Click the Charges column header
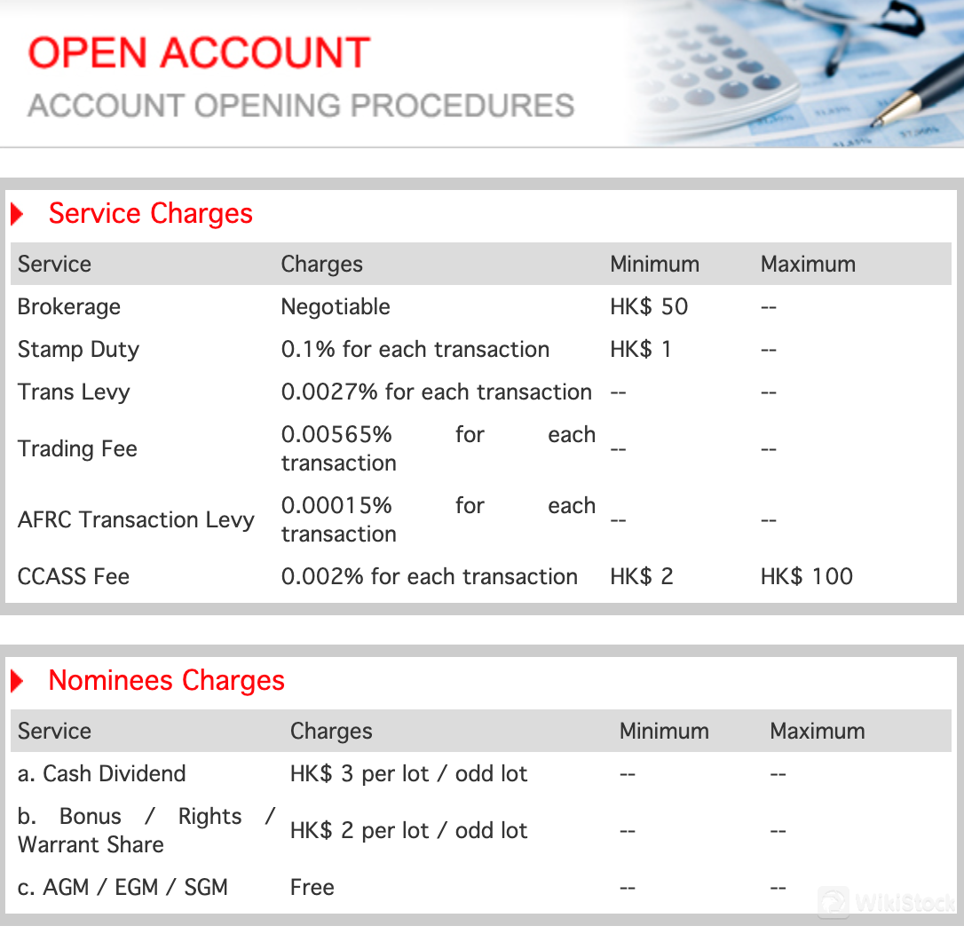The image size is (964, 934). coord(321,264)
